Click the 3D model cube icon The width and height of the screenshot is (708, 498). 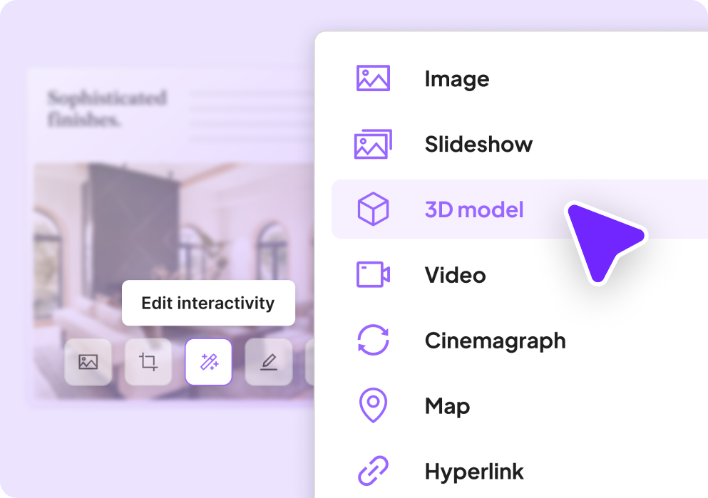point(373,209)
